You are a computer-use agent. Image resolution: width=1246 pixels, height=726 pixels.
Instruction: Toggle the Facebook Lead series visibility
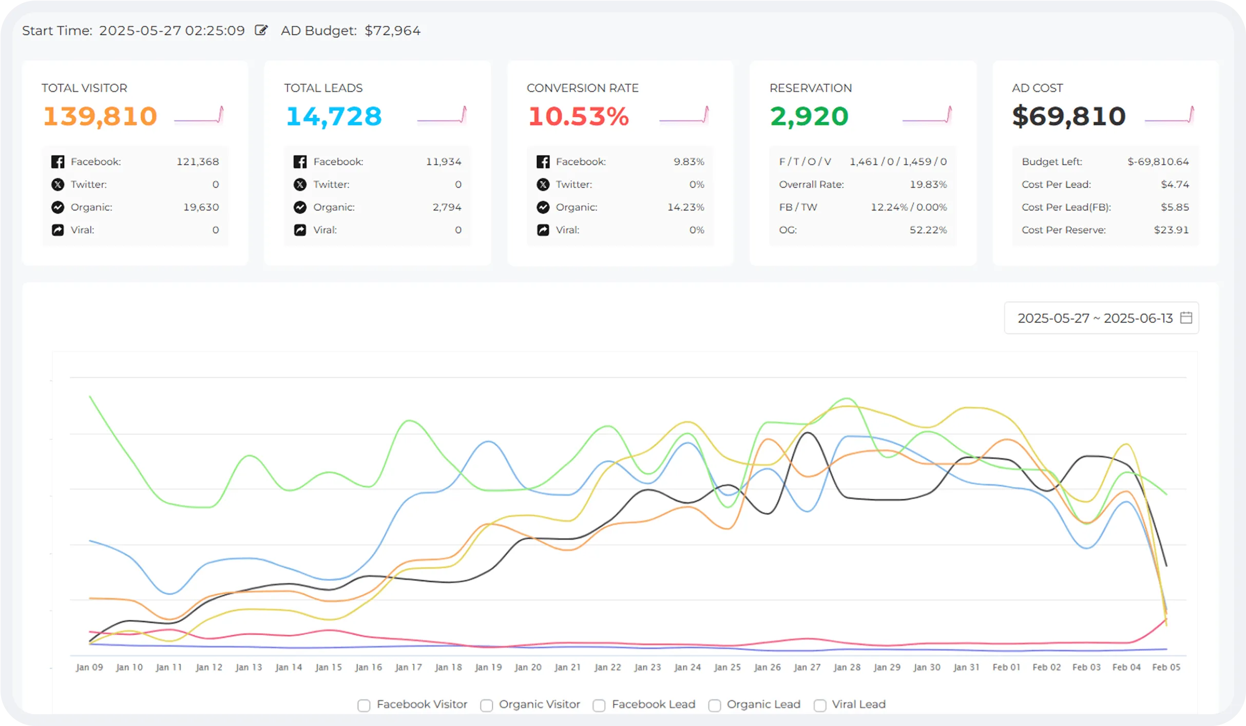point(599,705)
